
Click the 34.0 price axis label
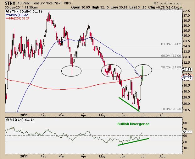187,46
